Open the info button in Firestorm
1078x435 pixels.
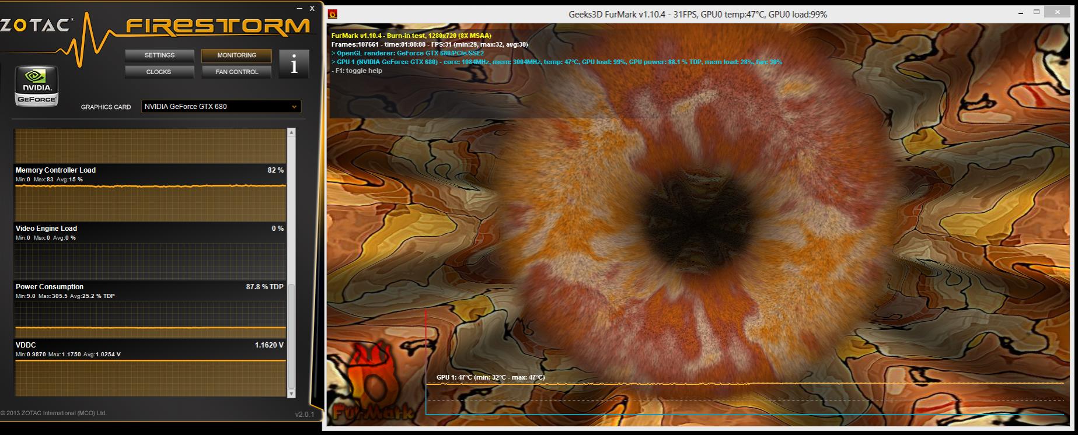click(x=294, y=64)
